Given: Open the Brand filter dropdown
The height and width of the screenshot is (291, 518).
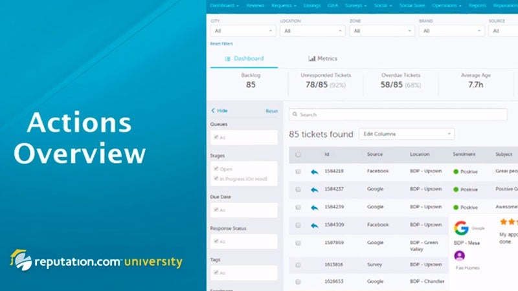Looking at the screenshot, I should tap(451, 30).
